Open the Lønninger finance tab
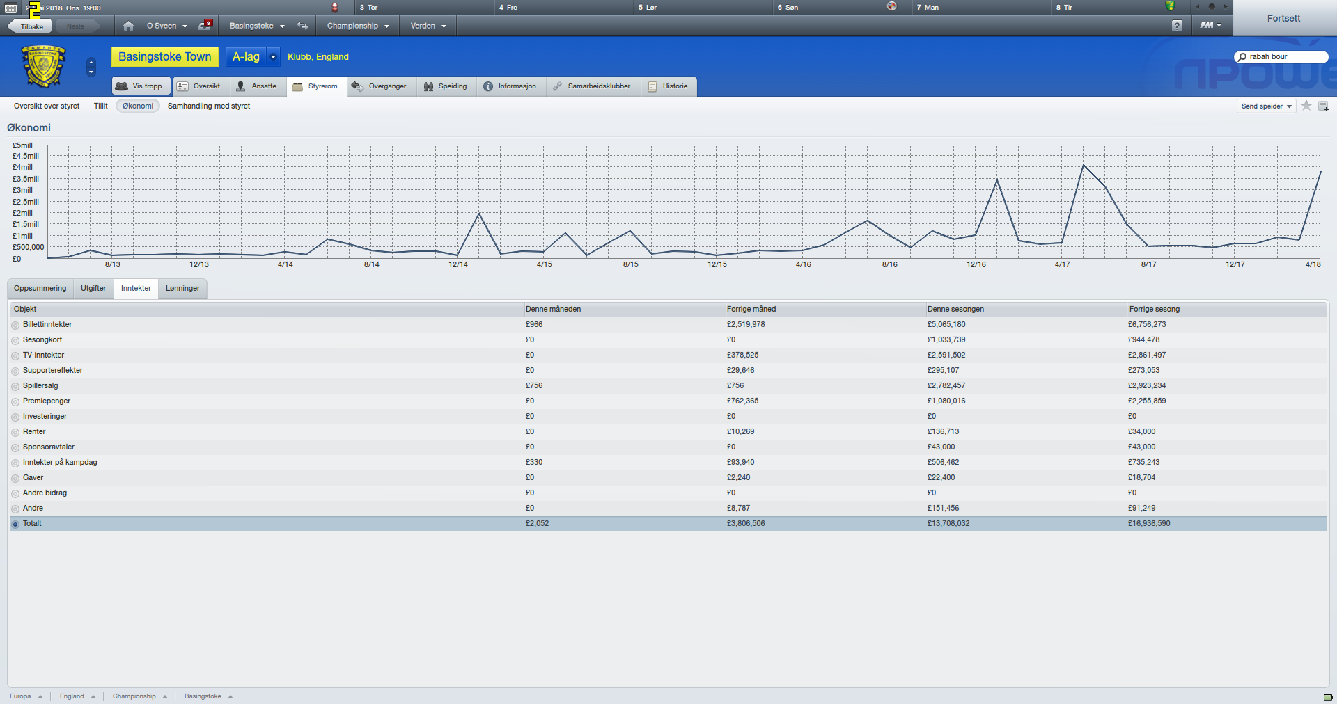Image resolution: width=1337 pixels, height=704 pixels. [x=182, y=289]
